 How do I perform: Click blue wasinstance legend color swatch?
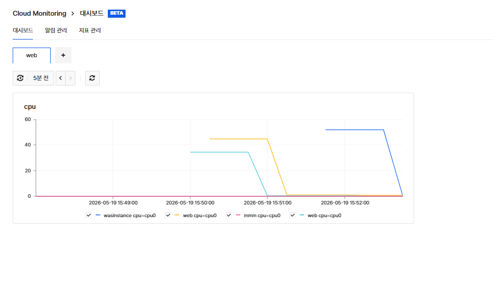[x=98, y=215]
